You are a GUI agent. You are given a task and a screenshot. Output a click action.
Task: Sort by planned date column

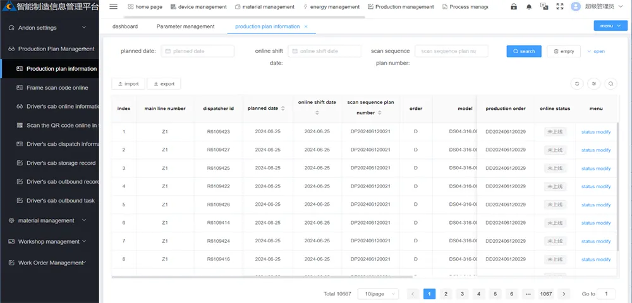point(283,109)
